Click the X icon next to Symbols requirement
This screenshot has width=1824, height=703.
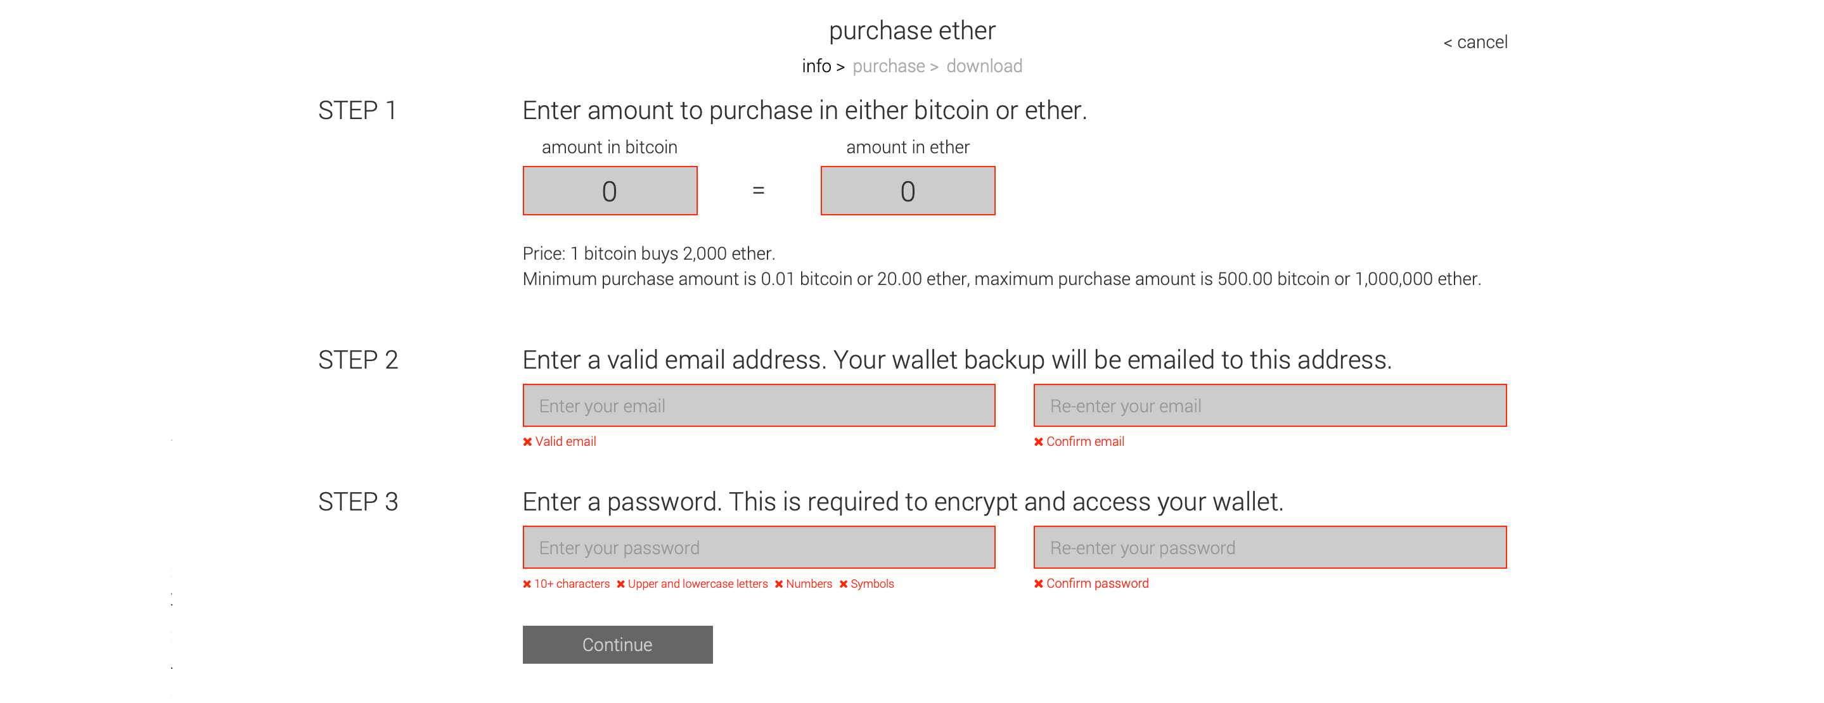(x=843, y=583)
